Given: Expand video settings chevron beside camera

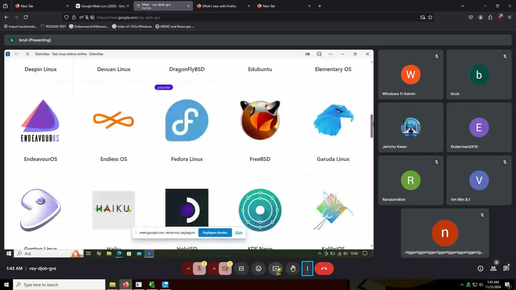Looking at the screenshot, I should click(214, 269).
